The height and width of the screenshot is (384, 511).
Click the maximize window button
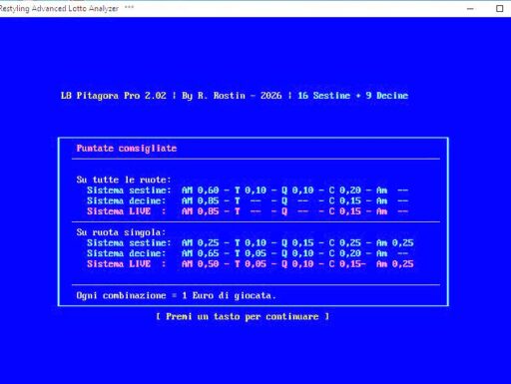tap(499, 9)
